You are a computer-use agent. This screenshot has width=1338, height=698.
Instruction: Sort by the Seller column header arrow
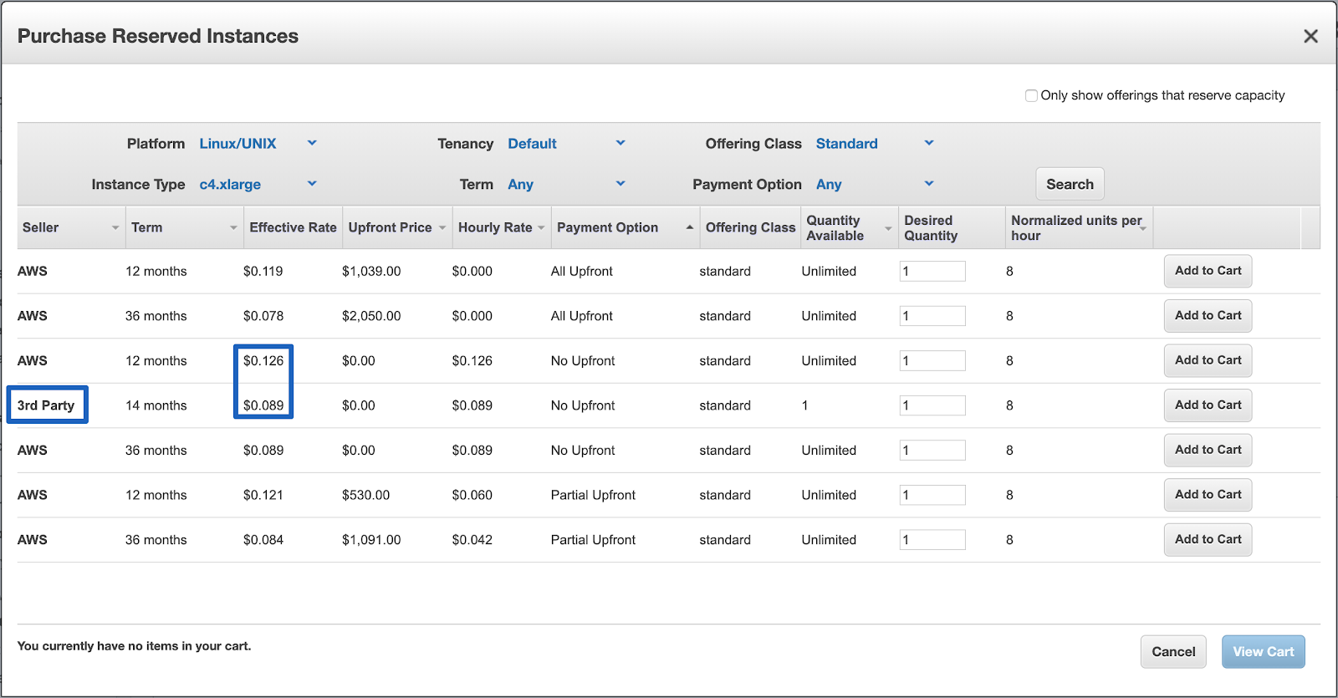click(115, 228)
